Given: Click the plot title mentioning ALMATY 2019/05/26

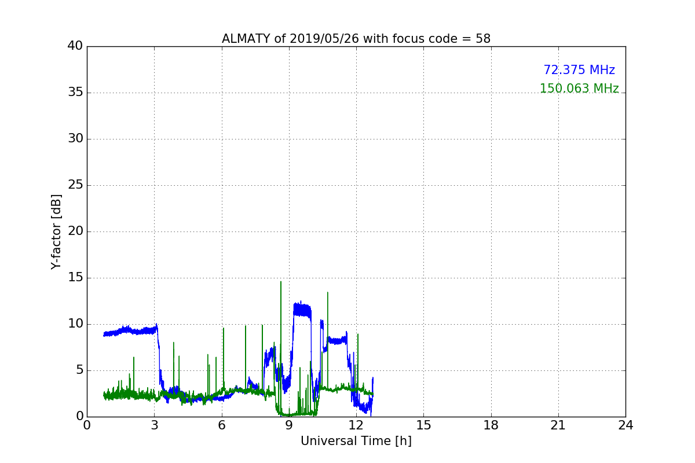Looking at the screenshot, I should click(x=356, y=39).
